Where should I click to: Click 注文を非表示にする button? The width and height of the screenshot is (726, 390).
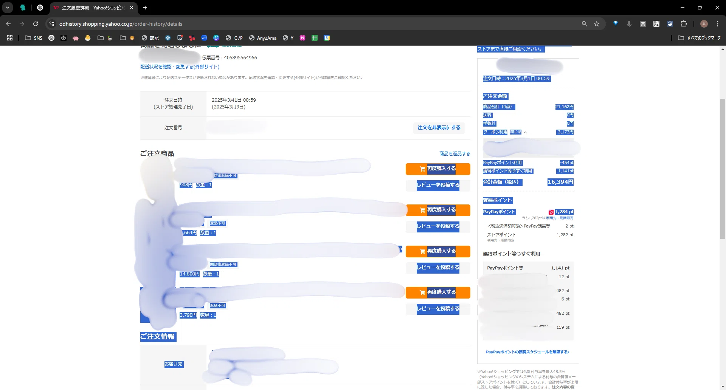(x=439, y=128)
